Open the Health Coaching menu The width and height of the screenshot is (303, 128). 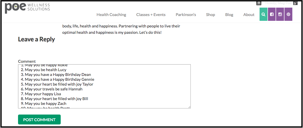tap(111, 15)
